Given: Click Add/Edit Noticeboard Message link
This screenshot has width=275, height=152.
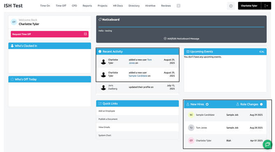Looking at the screenshot, I should pos(181,39).
